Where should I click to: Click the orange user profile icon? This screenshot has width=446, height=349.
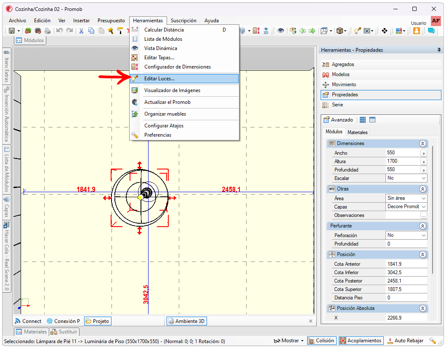click(417, 30)
